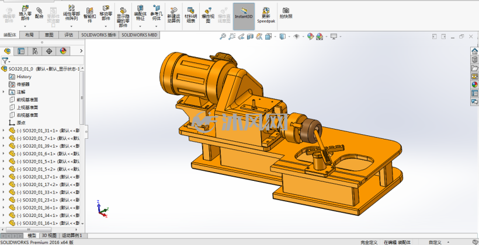Select History item in feature tree
This screenshot has height=245, width=479.
tap(24, 76)
